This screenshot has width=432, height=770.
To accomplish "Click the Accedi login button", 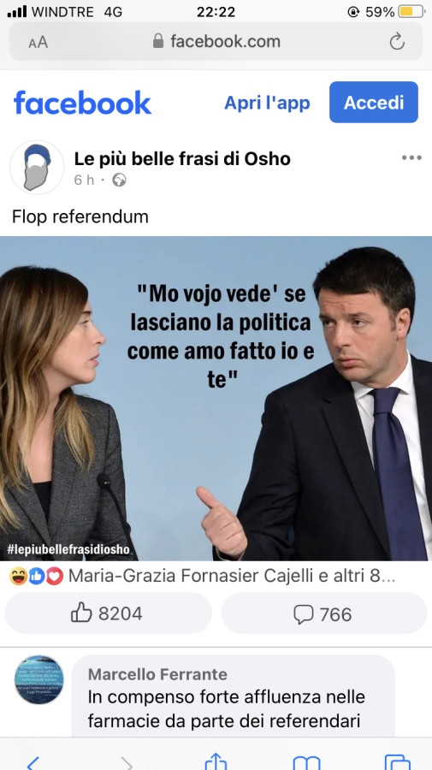I will (374, 102).
